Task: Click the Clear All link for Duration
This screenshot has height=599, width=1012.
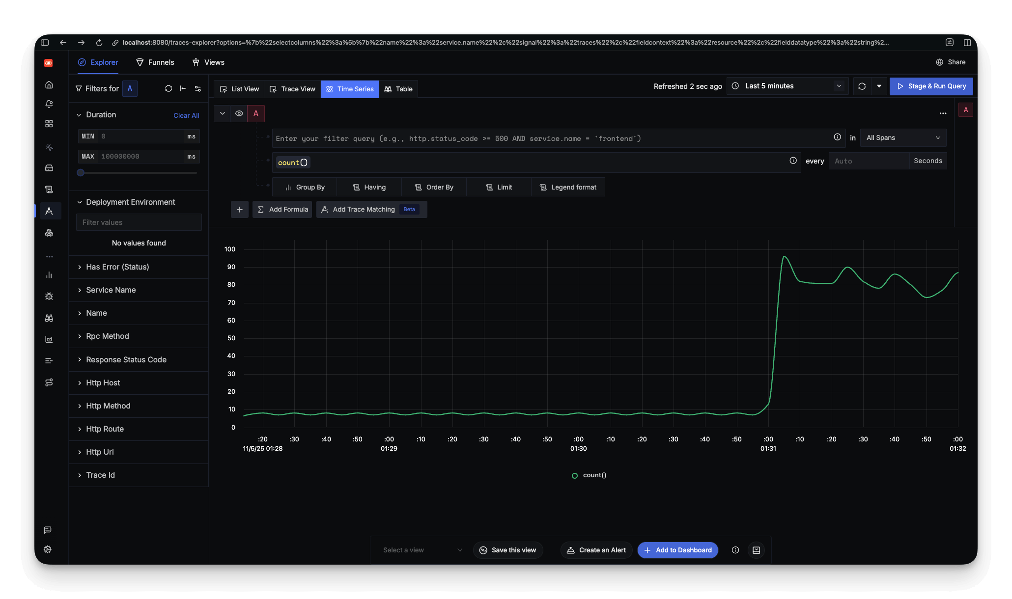Action: pos(186,115)
